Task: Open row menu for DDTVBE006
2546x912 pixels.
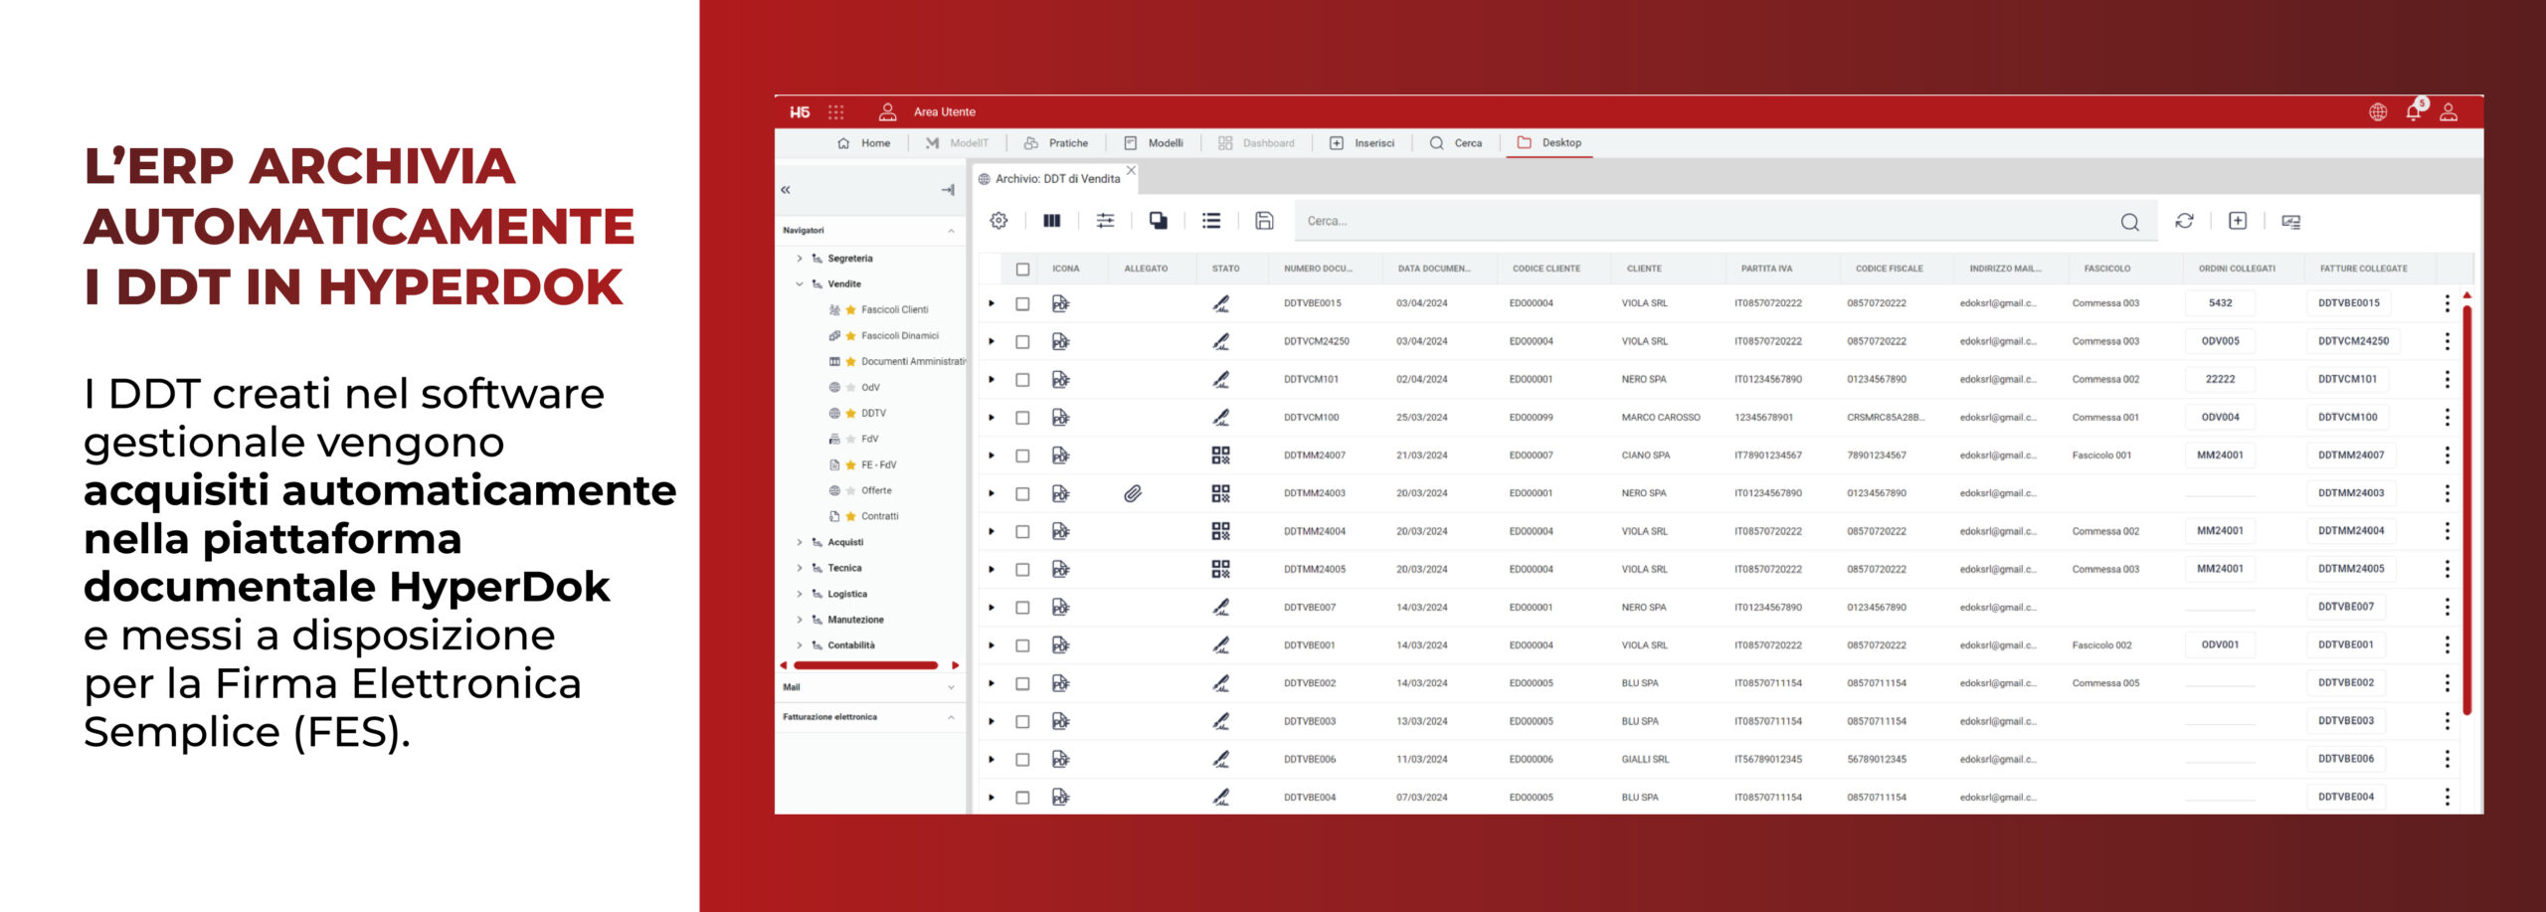Action: point(2447,759)
